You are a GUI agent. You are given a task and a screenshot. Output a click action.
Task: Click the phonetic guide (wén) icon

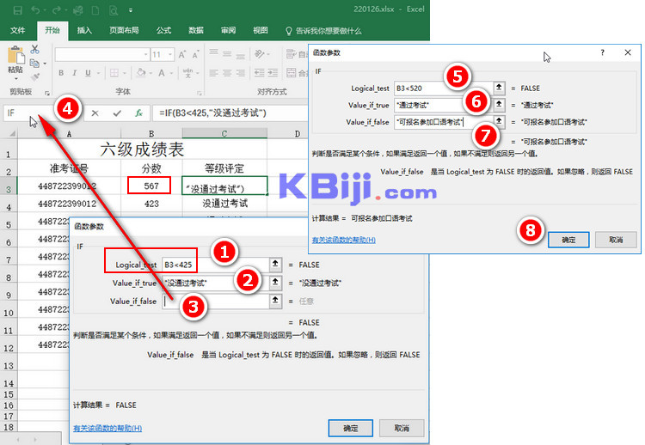(187, 73)
